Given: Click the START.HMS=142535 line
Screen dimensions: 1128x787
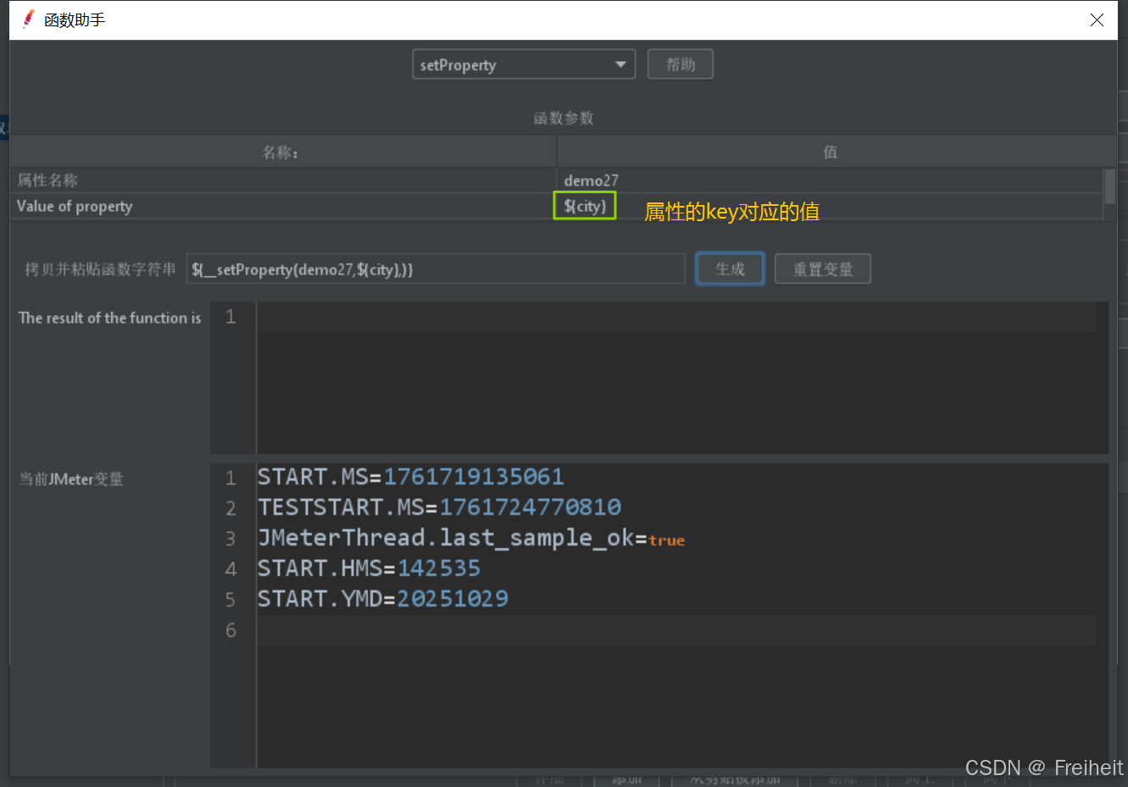Looking at the screenshot, I should (x=369, y=568).
